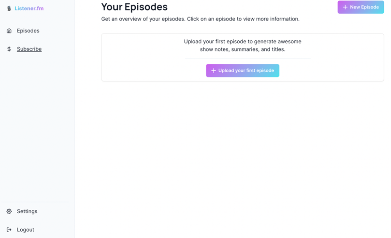The image size is (391, 238).
Task: Click the home icon beside Episodes
Action: [x=9, y=31]
